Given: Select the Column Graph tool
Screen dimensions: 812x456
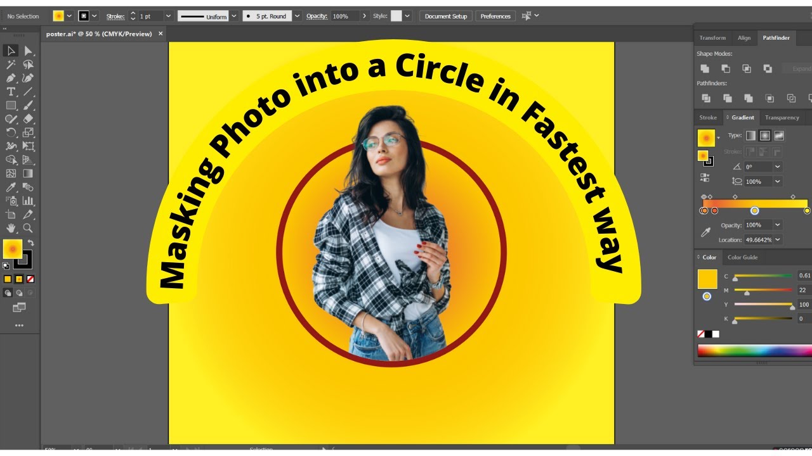Looking at the screenshot, I should tap(28, 201).
